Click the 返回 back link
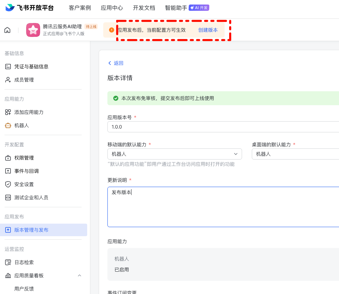 [x=115, y=63]
